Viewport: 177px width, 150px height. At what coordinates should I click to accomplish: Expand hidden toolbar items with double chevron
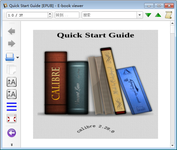[x=12, y=145]
